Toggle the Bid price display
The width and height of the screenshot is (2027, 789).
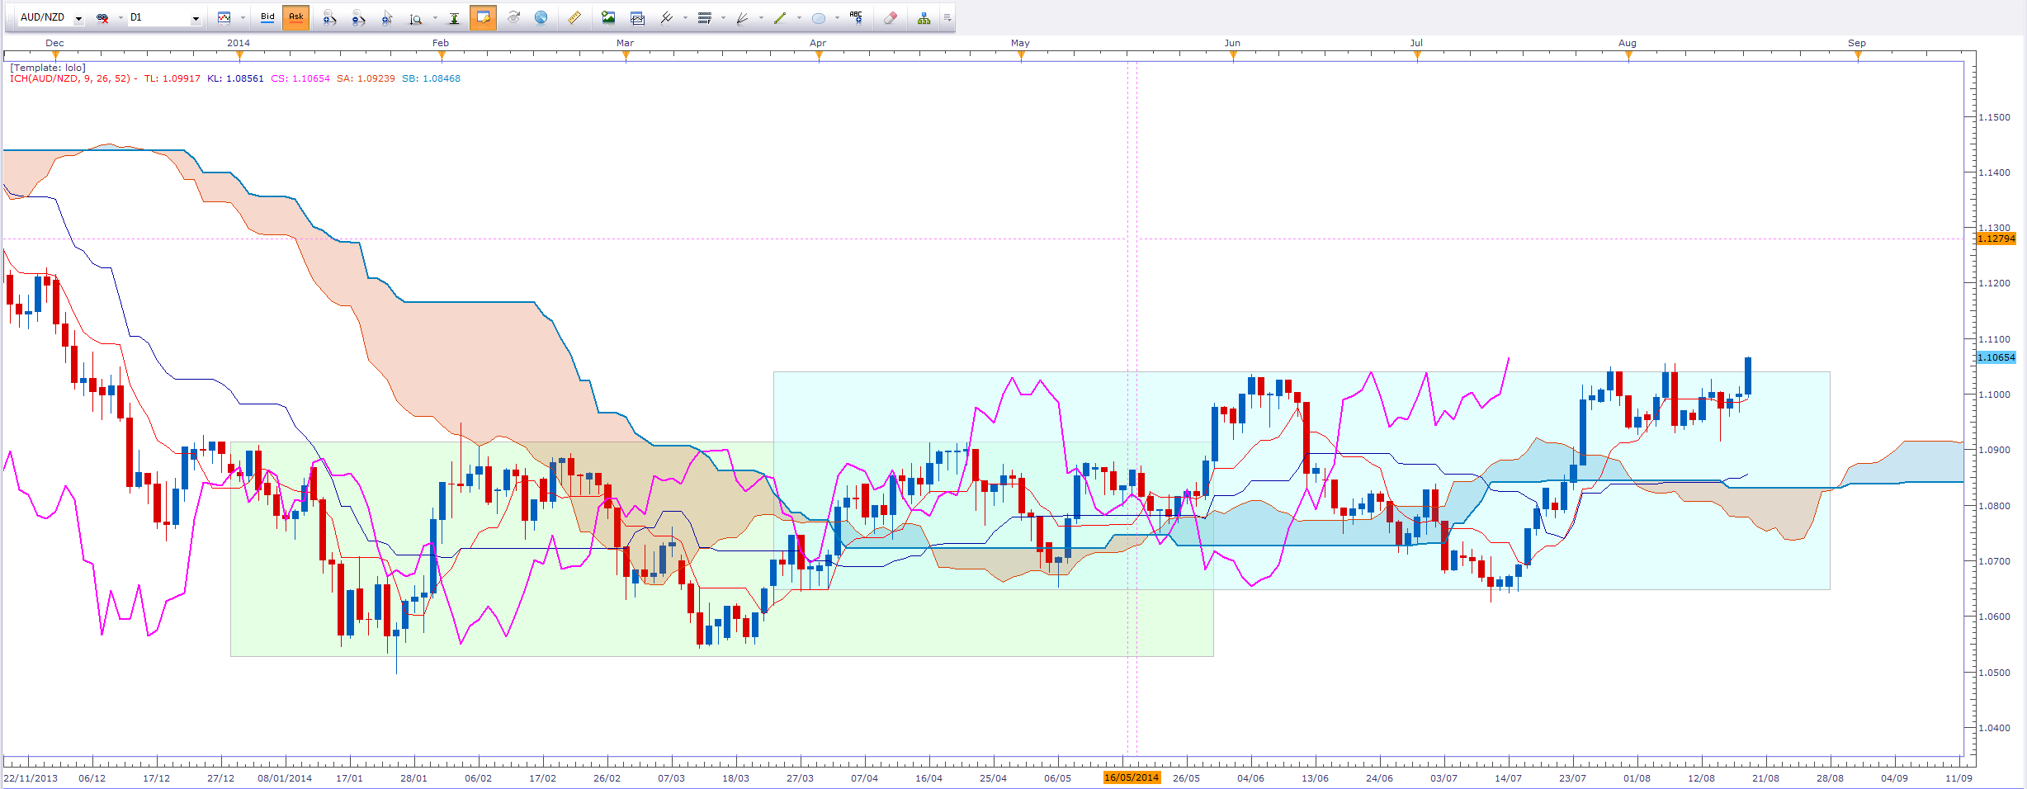tap(267, 17)
